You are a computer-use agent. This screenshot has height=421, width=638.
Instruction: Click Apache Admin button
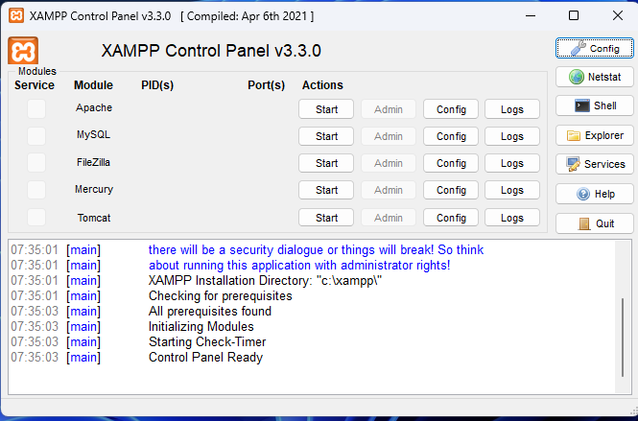click(389, 109)
